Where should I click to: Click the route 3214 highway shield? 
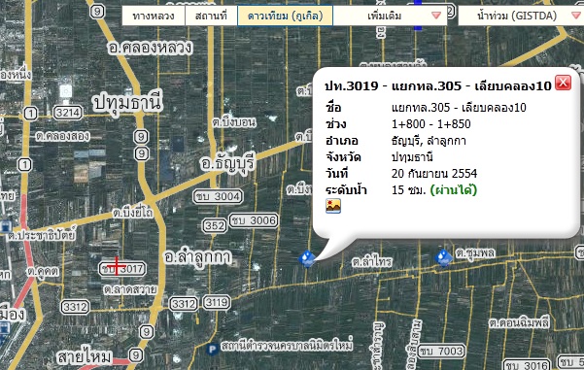(67, 113)
